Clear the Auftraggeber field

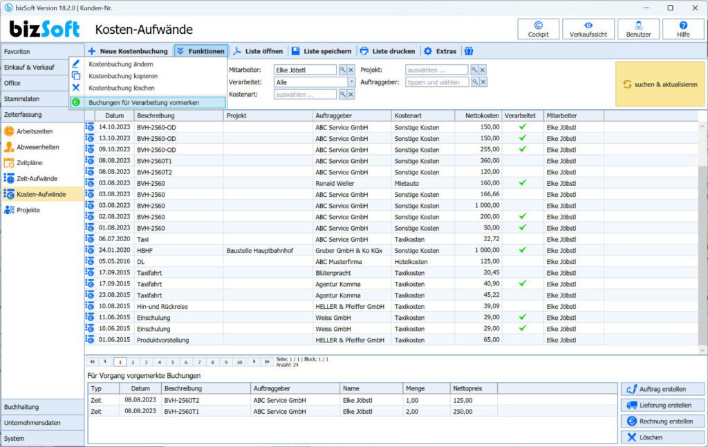[x=483, y=82]
